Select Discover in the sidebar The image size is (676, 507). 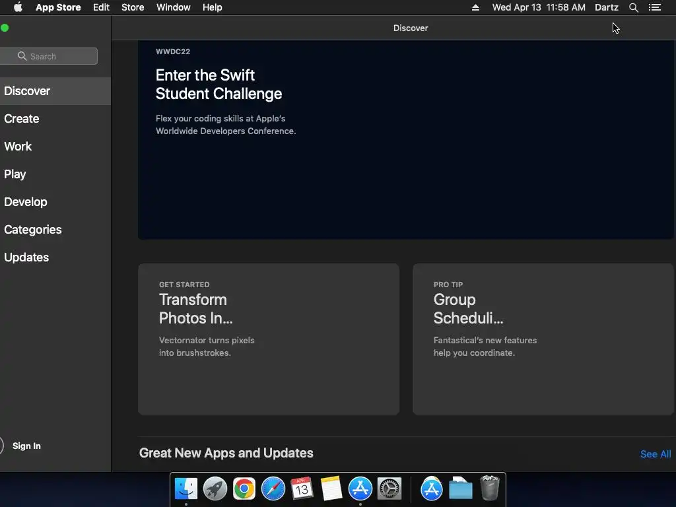pyautogui.click(x=55, y=91)
